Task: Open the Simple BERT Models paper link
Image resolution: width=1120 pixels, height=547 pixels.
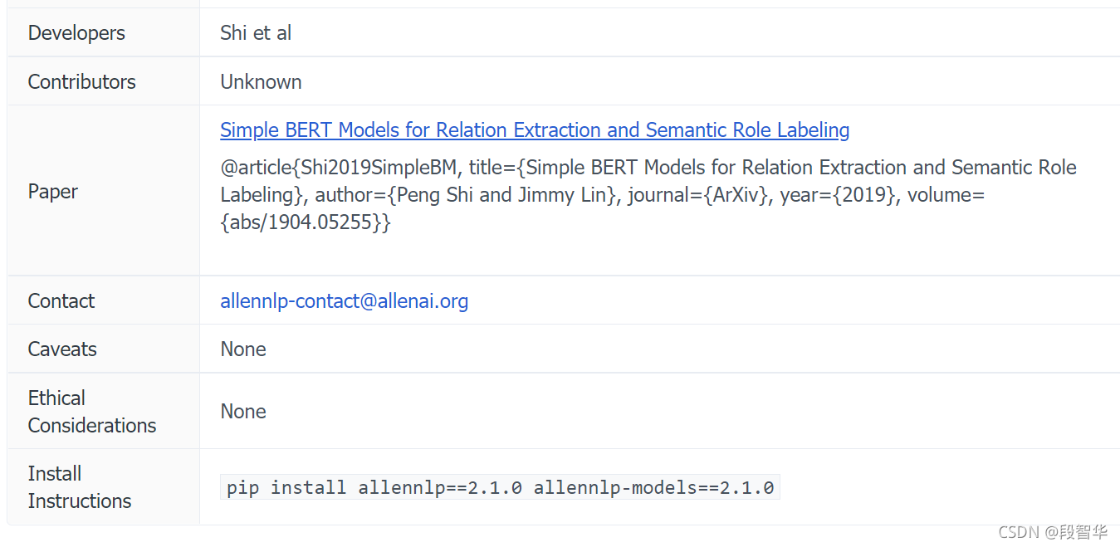Action: [x=535, y=130]
